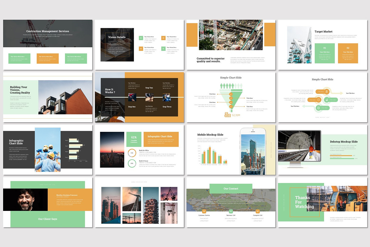Click the green Our Contact banner
Image resolution: width=370 pixels, height=247 pixels.
coord(231,188)
